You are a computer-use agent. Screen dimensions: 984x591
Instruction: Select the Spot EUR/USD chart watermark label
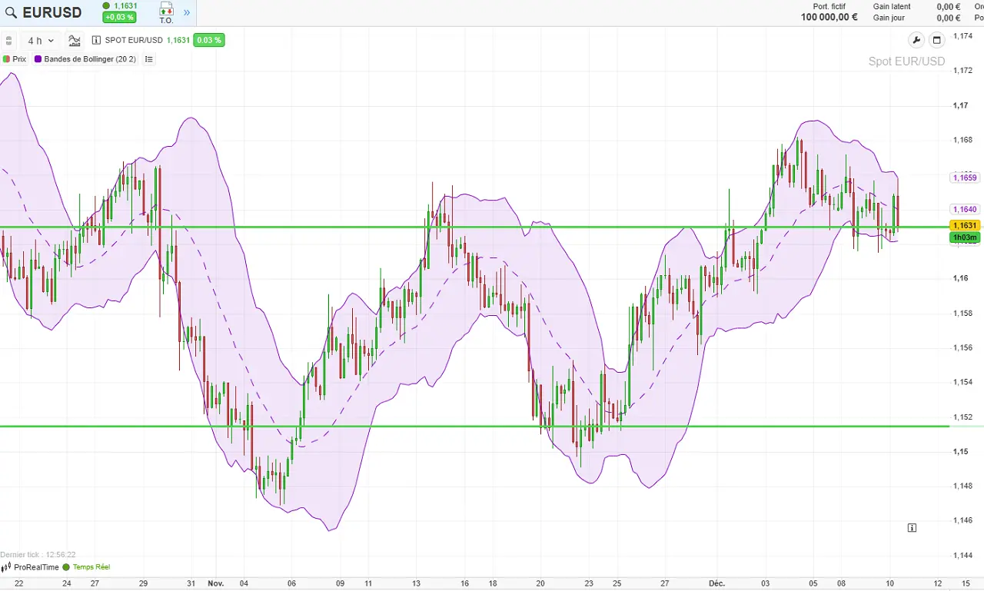coord(906,61)
